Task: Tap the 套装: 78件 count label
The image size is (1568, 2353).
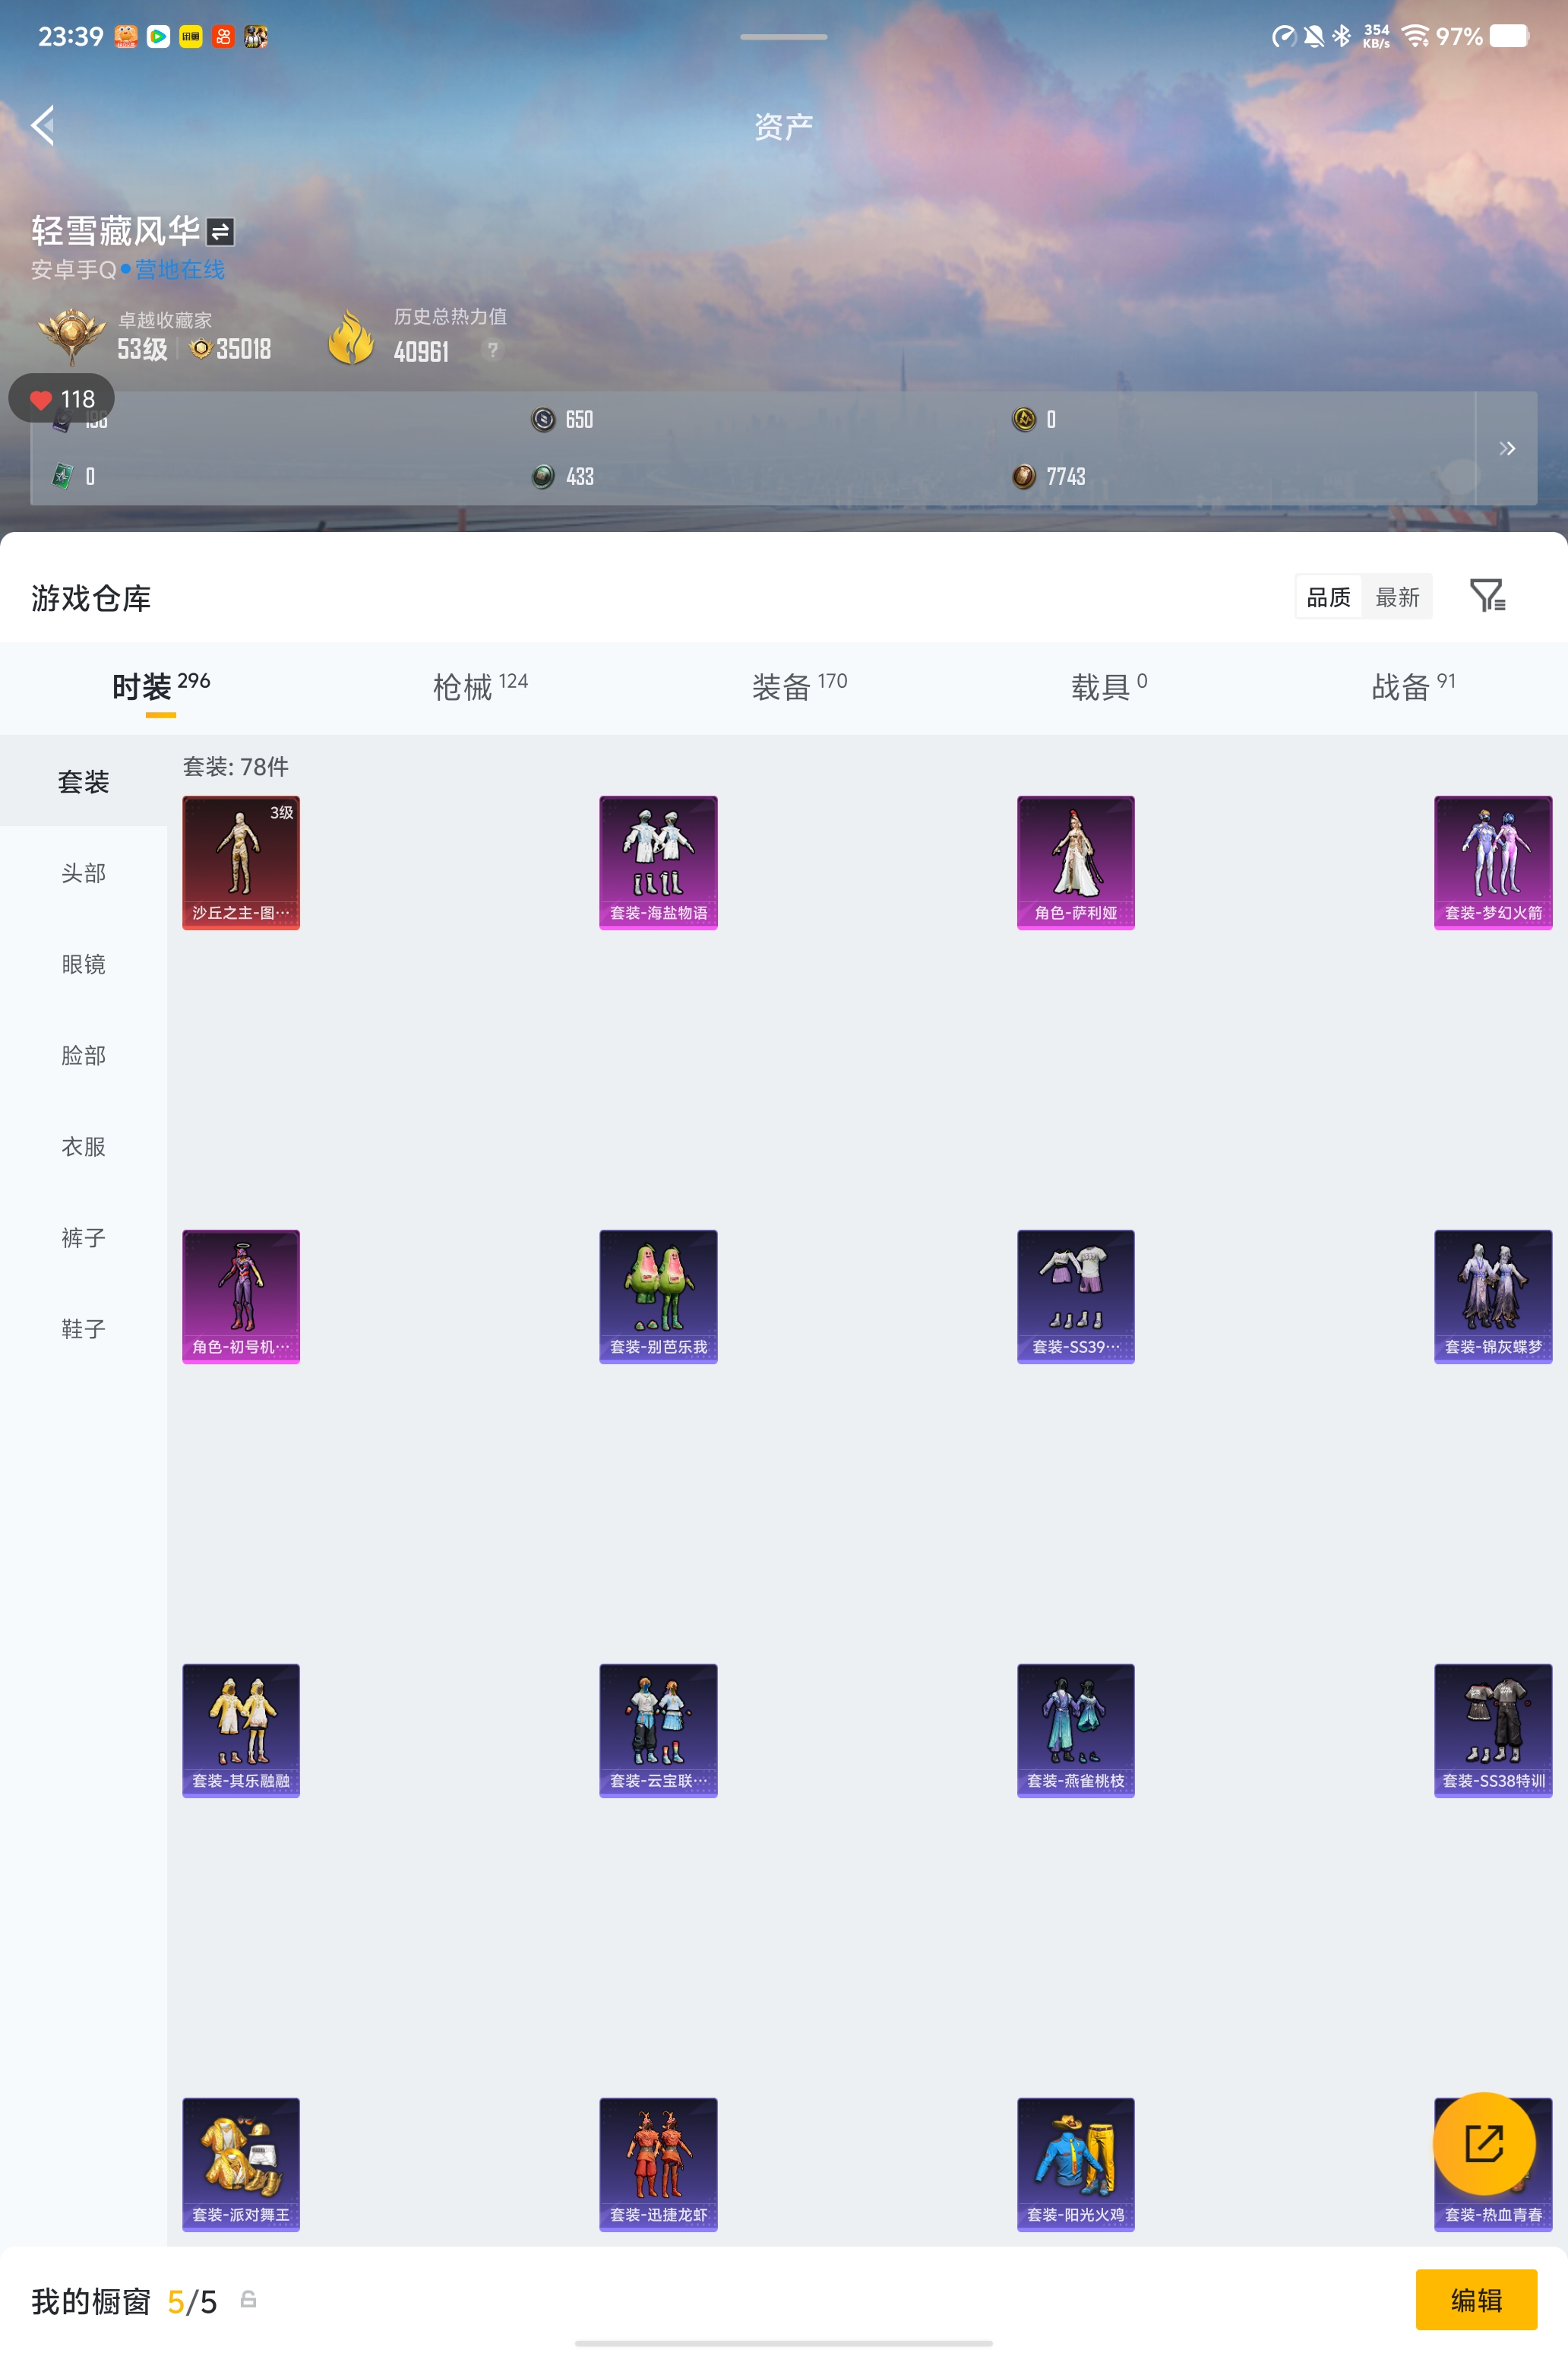Action: point(236,766)
